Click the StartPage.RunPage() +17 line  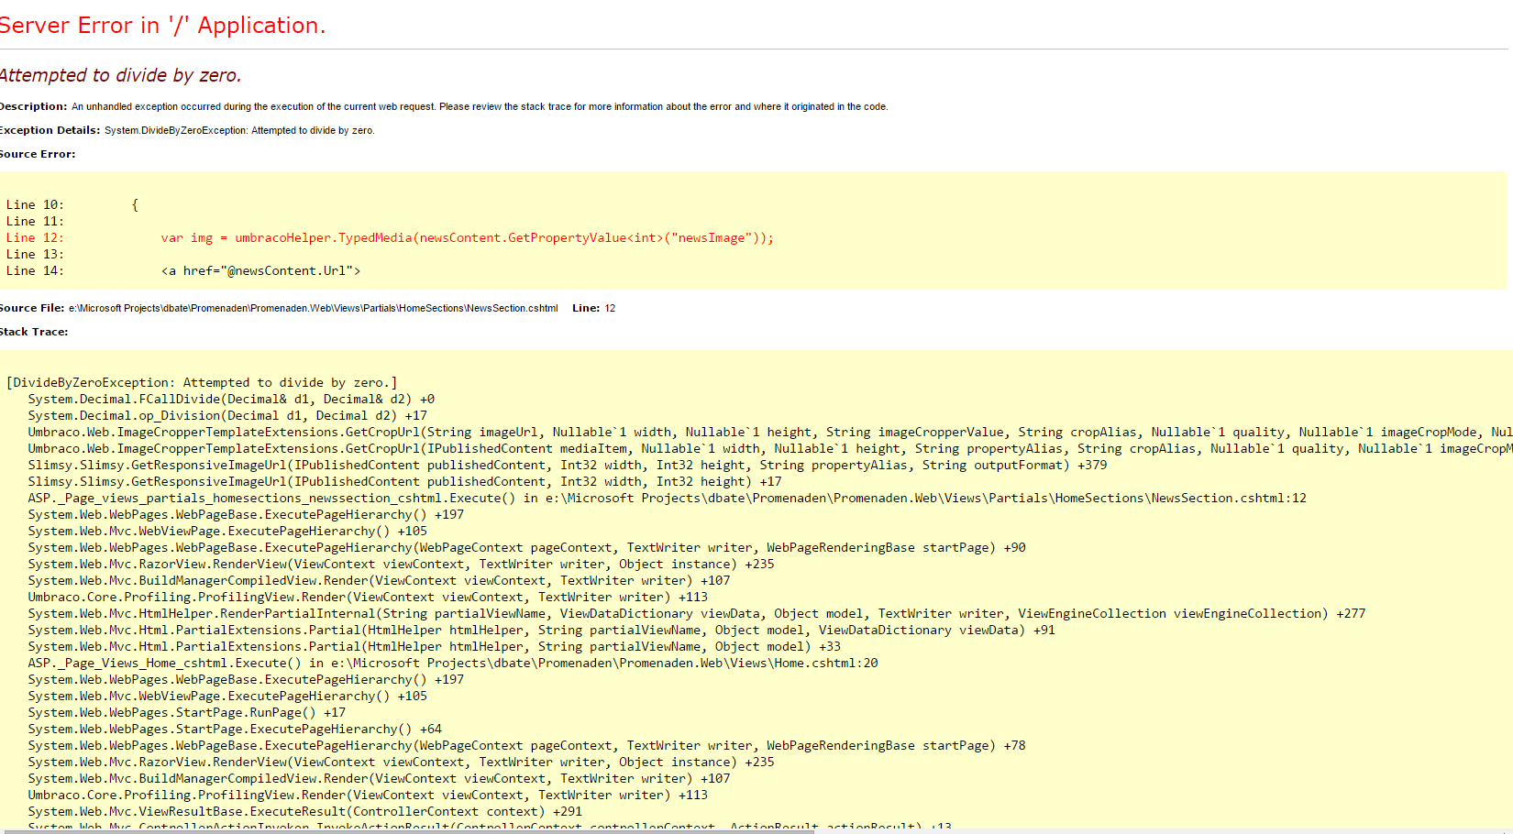point(186,713)
